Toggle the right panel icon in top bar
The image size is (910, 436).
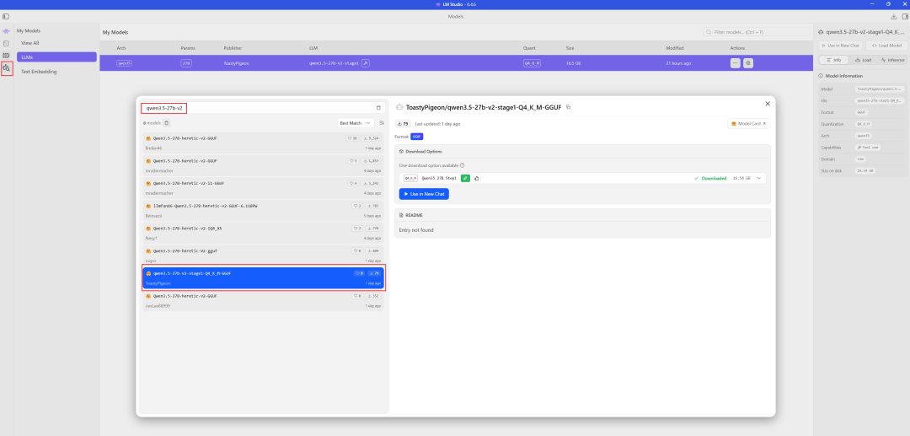click(903, 16)
